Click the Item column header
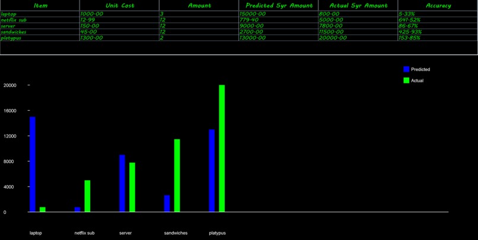Viewport: 478px width, 240px height. coord(40,5)
